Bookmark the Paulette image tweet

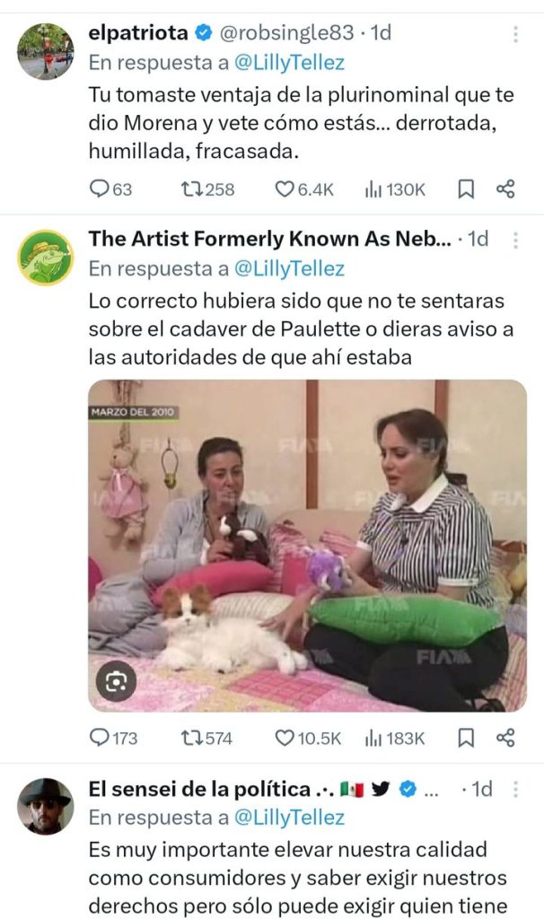[x=465, y=738]
